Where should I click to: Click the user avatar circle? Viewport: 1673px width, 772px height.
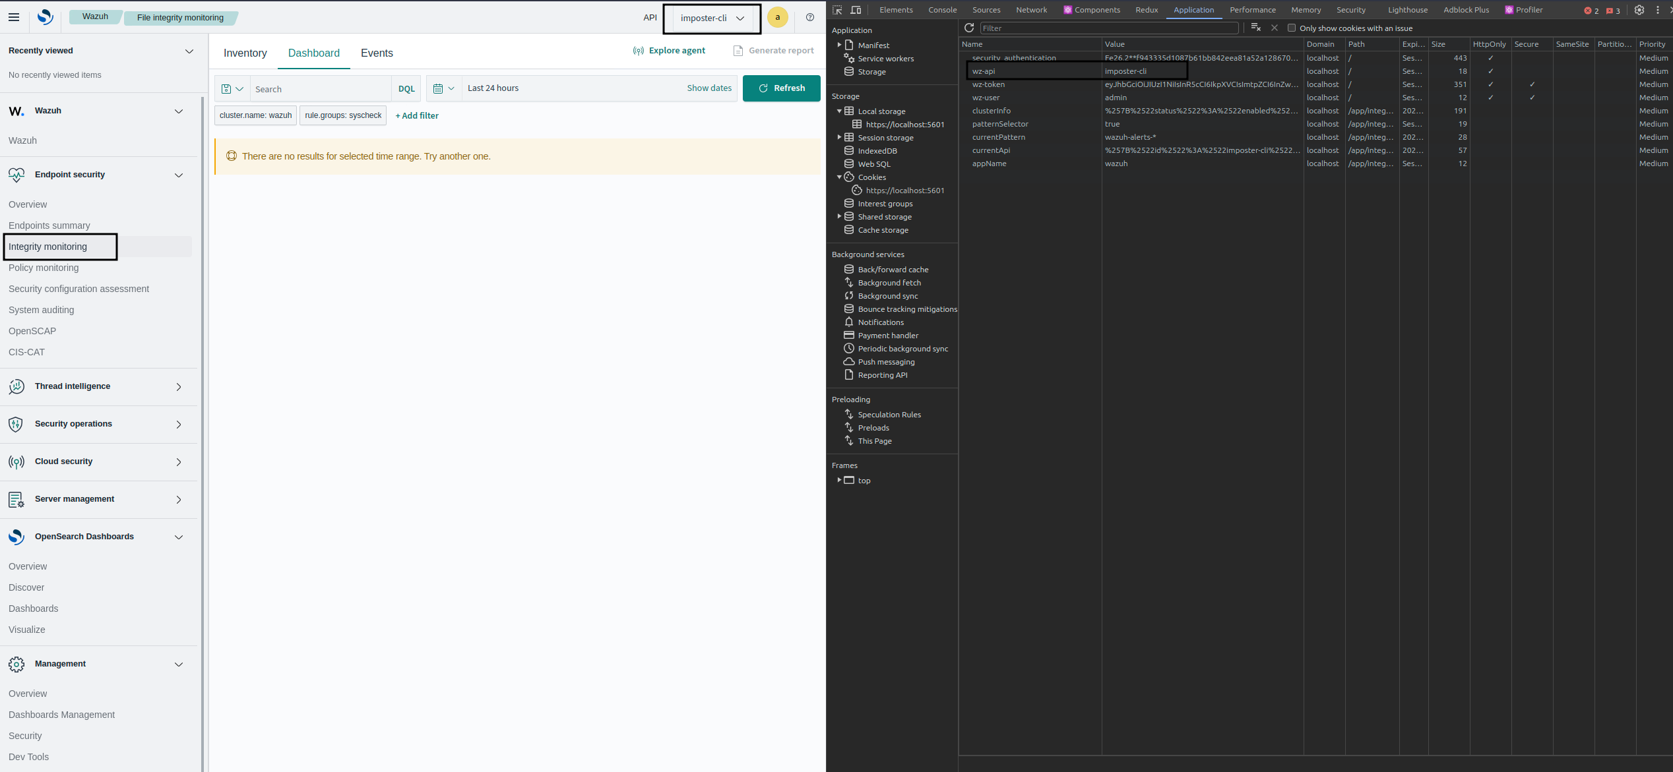click(777, 17)
